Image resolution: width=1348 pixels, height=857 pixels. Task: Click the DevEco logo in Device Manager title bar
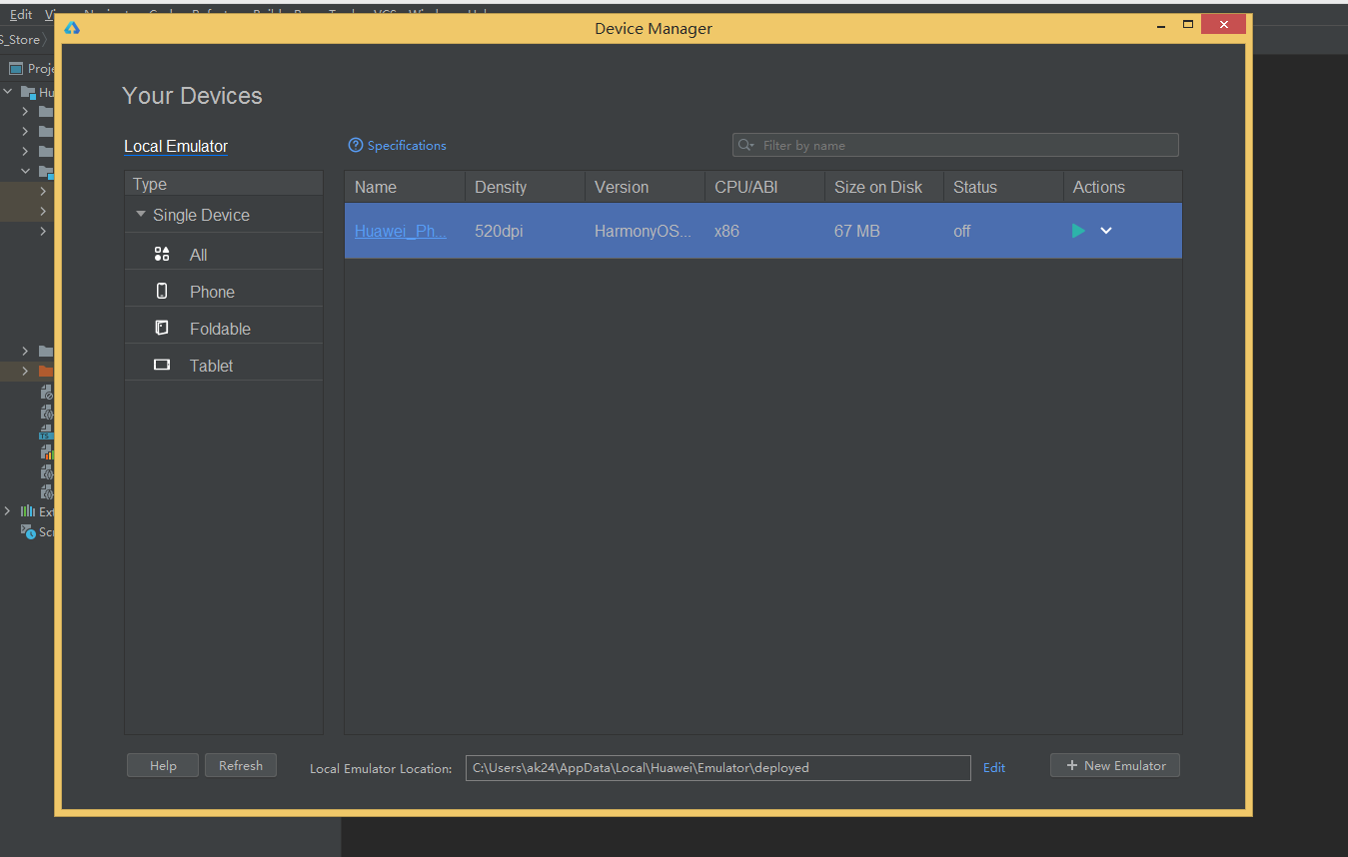tap(72, 28)
